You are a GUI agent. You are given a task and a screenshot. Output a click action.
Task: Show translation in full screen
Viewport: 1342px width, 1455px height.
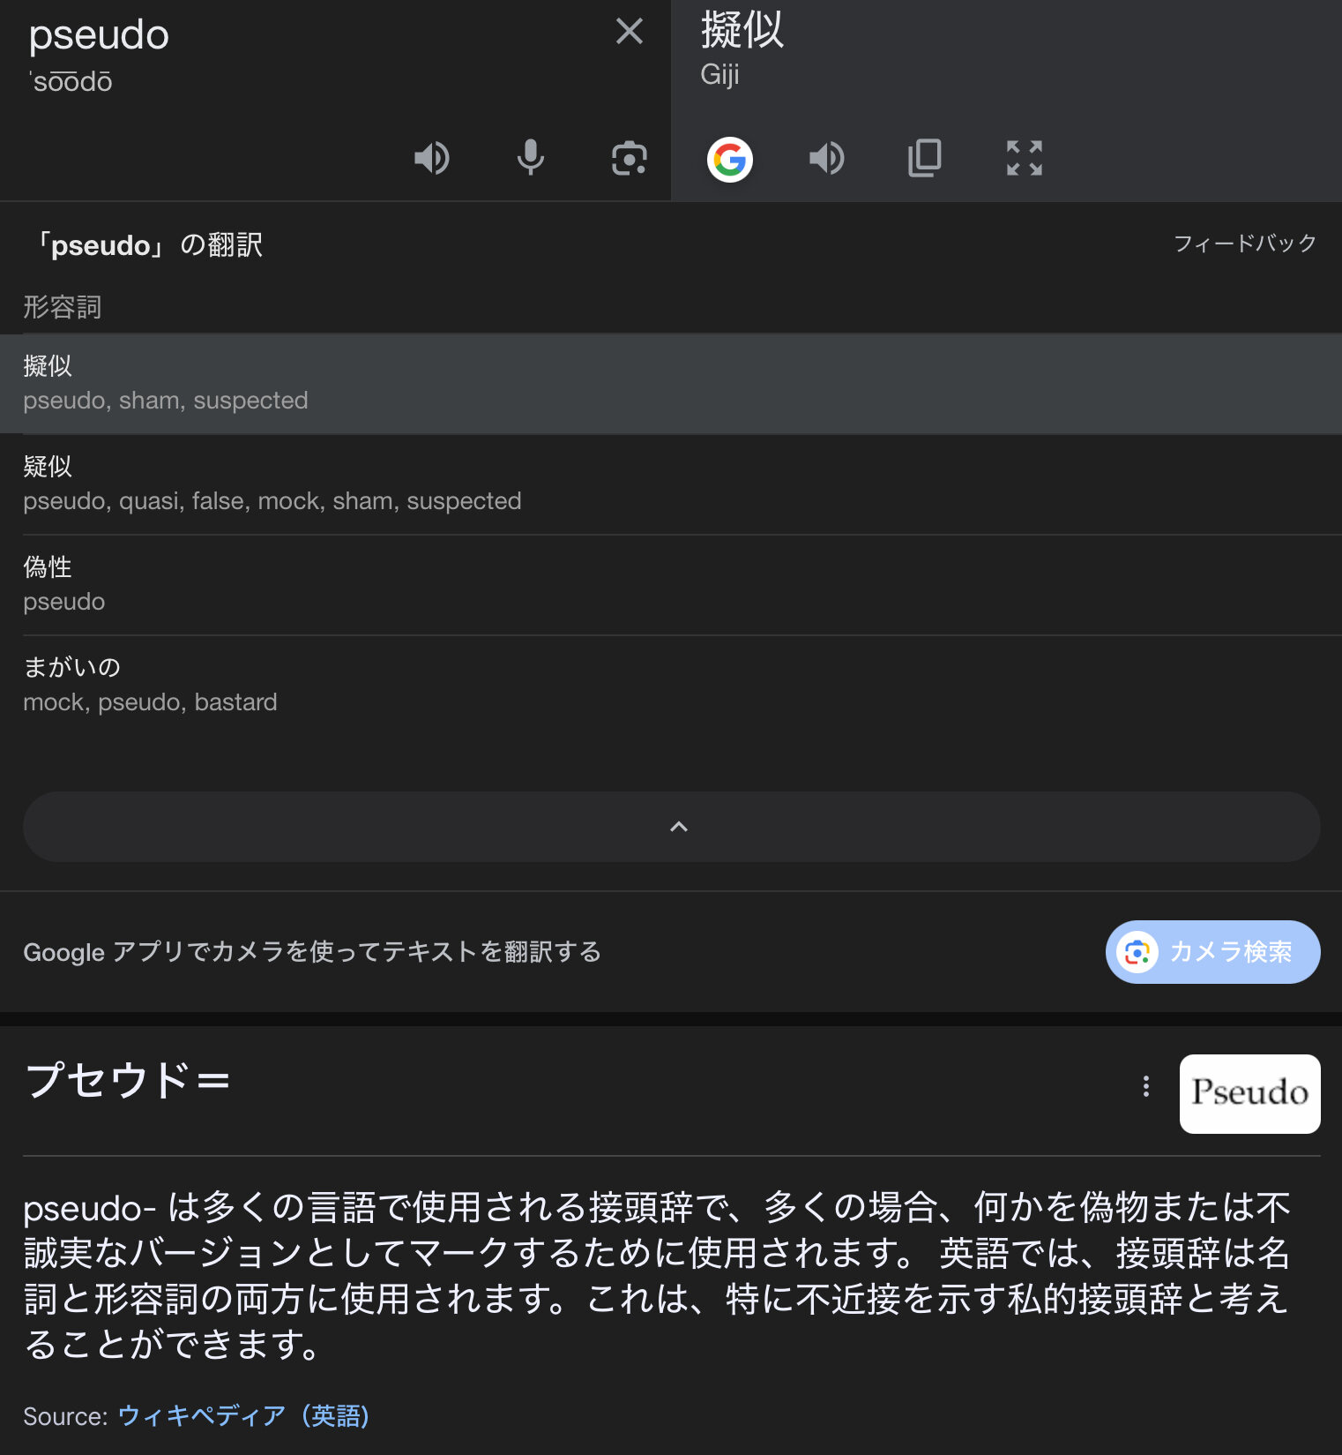pyautogui.click(x=1024, y=159)
